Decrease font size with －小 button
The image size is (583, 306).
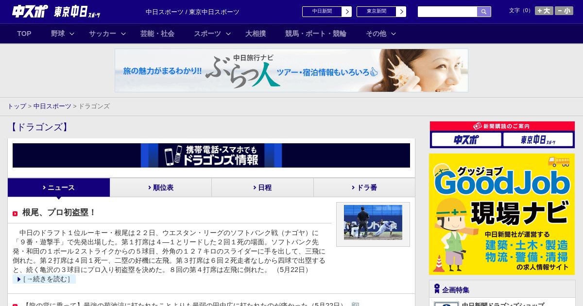pyautogui.click(x=564, y=11)
